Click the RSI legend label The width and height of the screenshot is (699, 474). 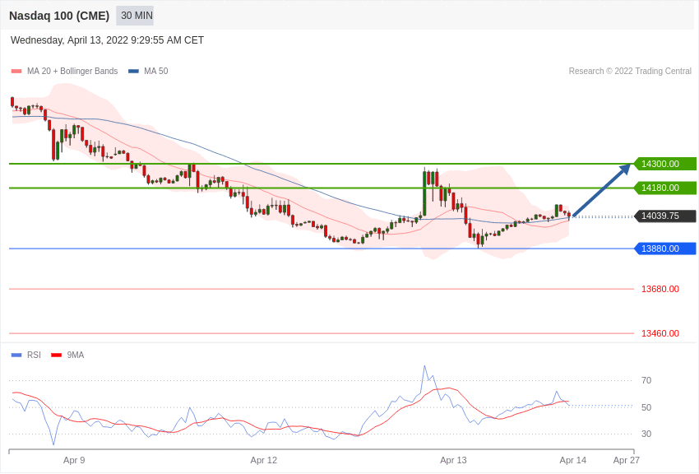(34, 355)
